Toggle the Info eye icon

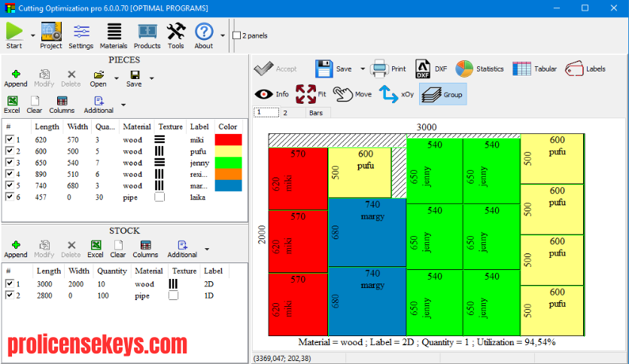pyautogui.click(x=272, y=94)
